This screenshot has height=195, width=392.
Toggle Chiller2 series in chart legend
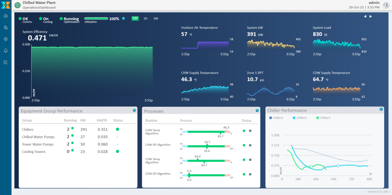coord(300,118)
